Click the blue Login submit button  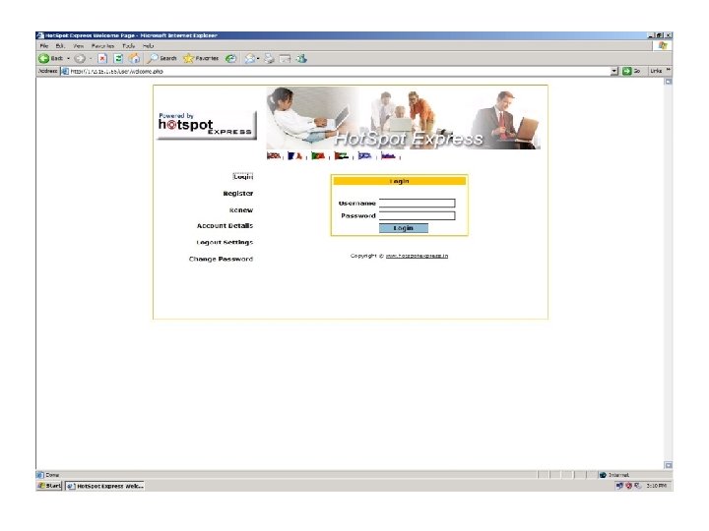pos(404,228)
